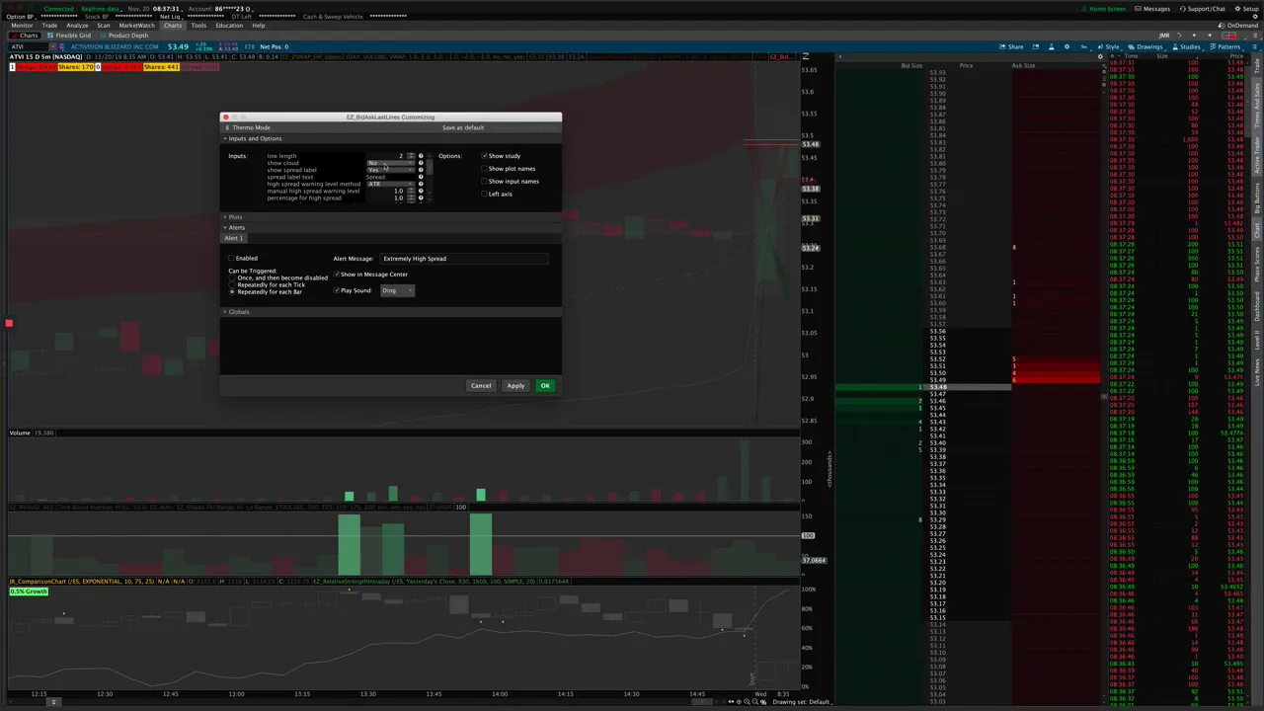Open the Monitor tab
This screenshot has height=711, width=1264.
tap(21, 26)
